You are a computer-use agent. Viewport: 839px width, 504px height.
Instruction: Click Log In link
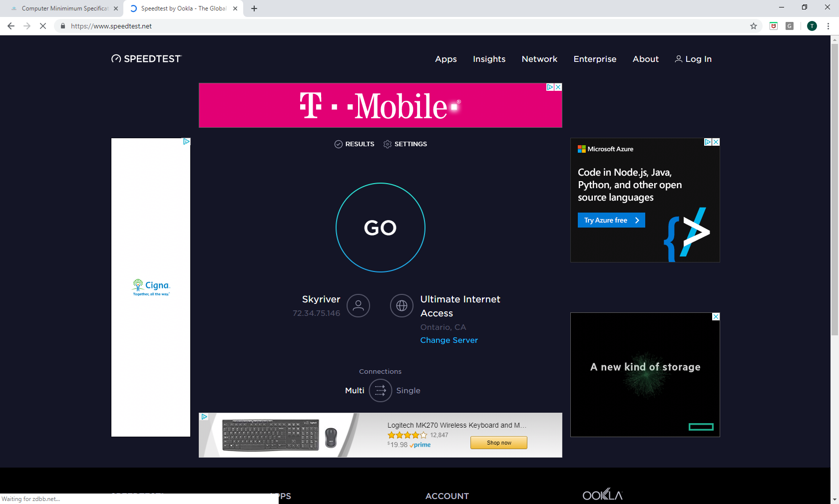tap(693, 59)
